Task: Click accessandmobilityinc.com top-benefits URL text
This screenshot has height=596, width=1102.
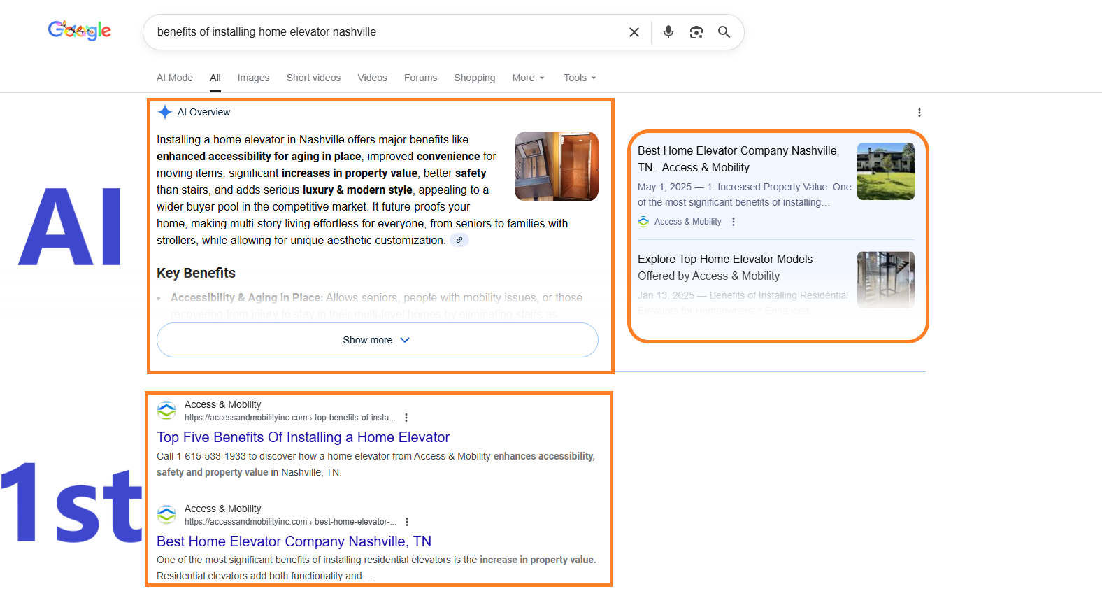Action: pyautogui.click(x=289, y=418)
